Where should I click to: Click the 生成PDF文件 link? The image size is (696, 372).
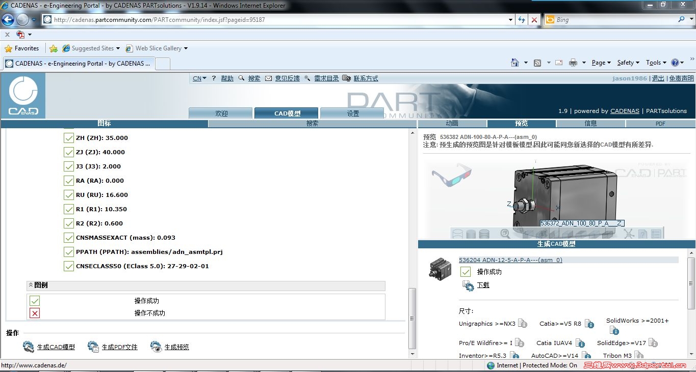(120, 347)
